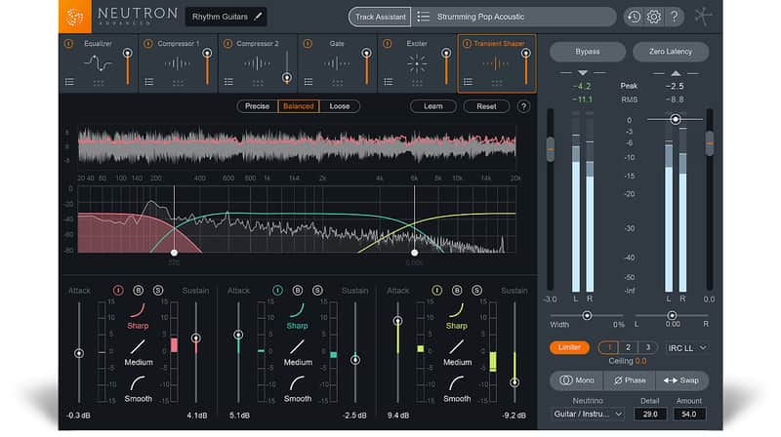Open Transient Shaper help question mark
This screenshot has height=437, width=781.
523,106
